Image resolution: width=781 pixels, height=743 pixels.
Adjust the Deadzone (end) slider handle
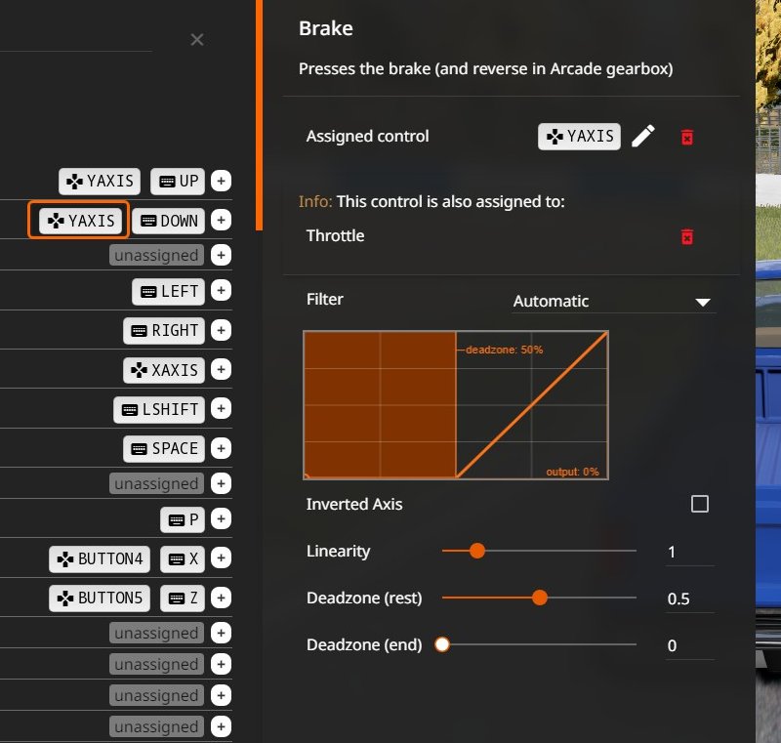[x=442, y=643]
